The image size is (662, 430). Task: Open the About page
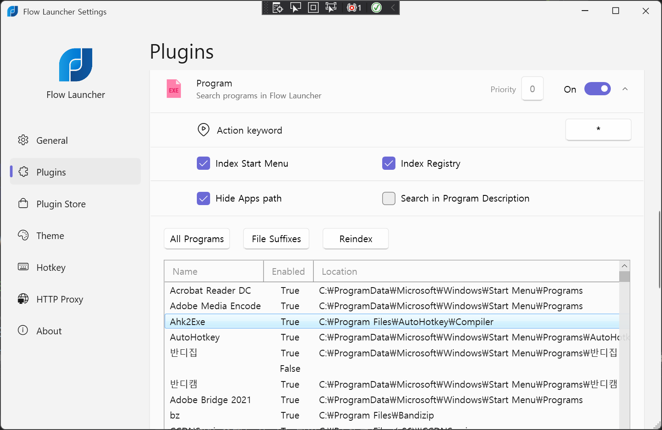(x=75, y=331)
